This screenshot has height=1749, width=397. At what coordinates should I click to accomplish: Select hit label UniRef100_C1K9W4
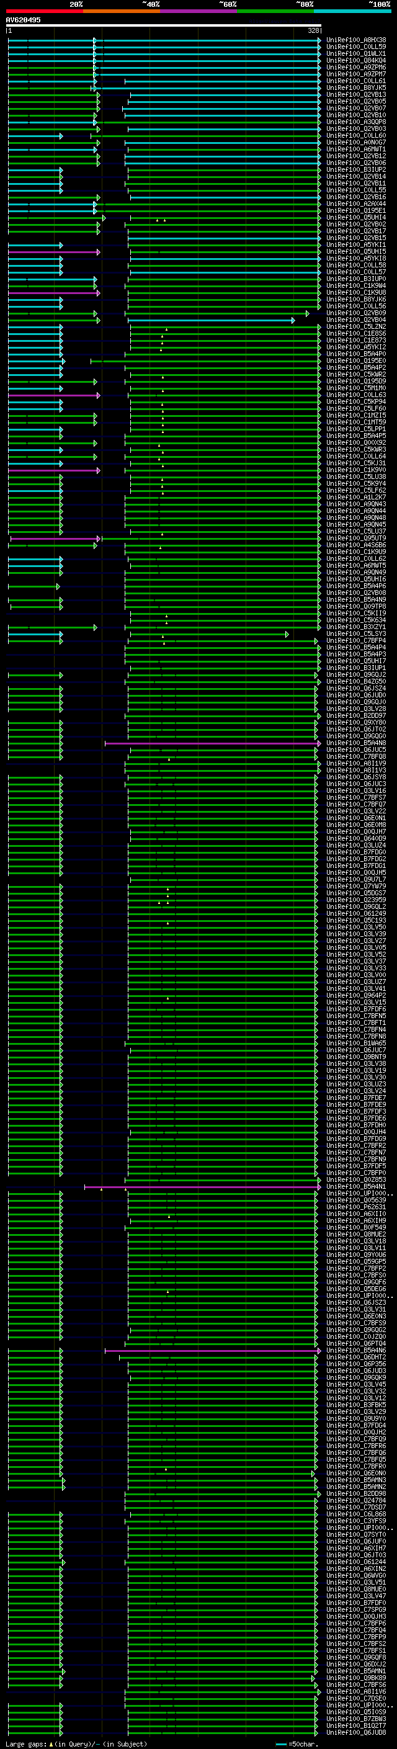356,286
